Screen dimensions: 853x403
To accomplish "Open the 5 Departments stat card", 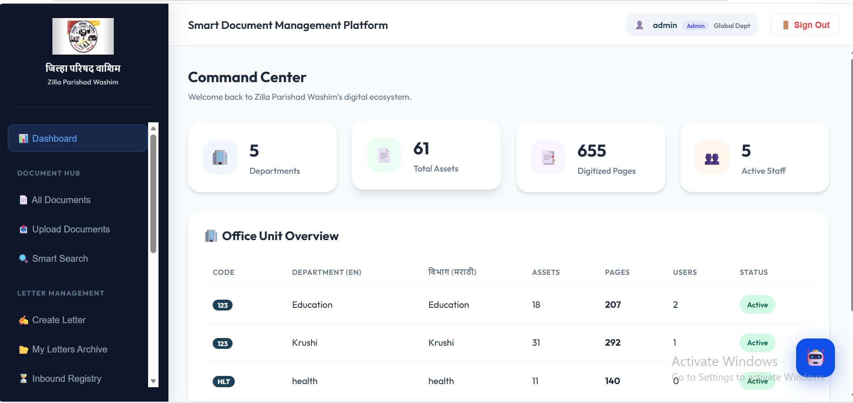I will [262, 157].
